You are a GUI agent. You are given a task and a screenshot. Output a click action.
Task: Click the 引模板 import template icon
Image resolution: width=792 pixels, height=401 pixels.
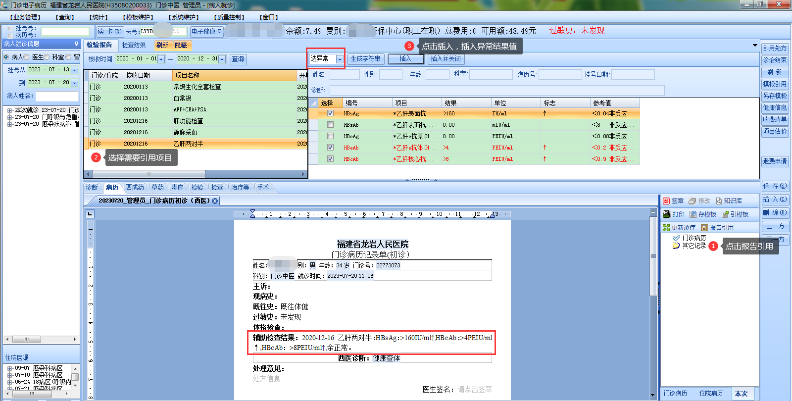coord(725,214)
